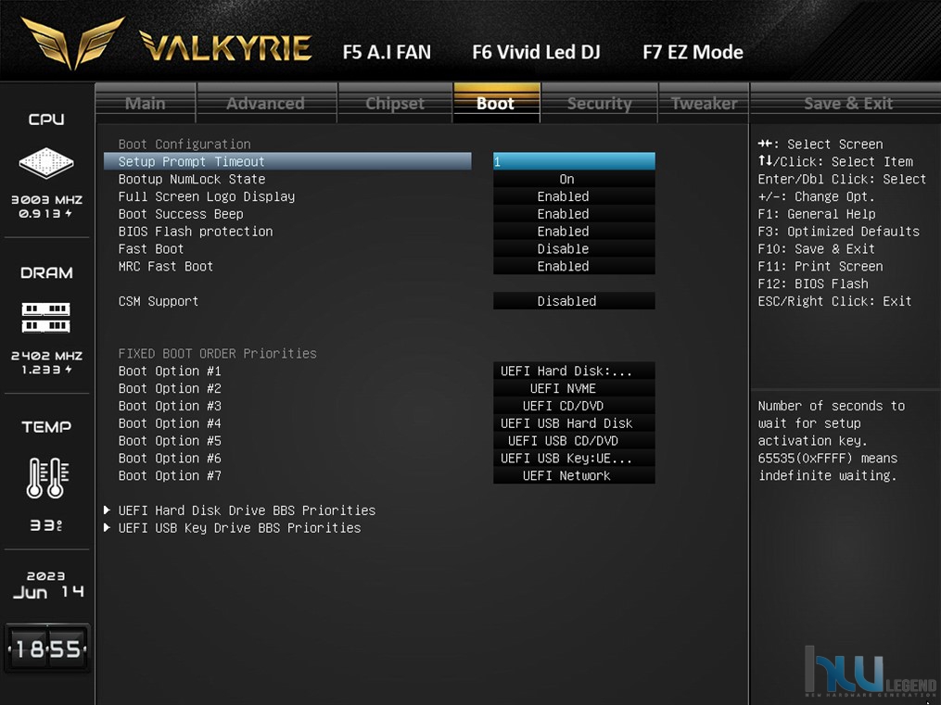Select the Boot Option #4 label
941x705 pixels.
coord(170,423)
